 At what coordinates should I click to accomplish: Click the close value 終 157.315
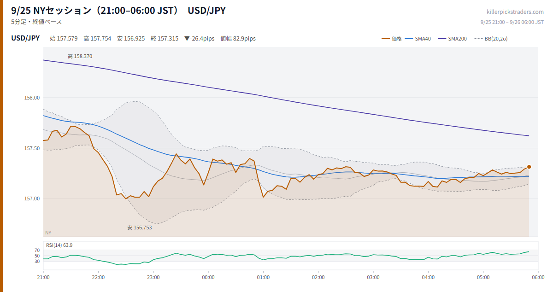click(x=165, y=39)
